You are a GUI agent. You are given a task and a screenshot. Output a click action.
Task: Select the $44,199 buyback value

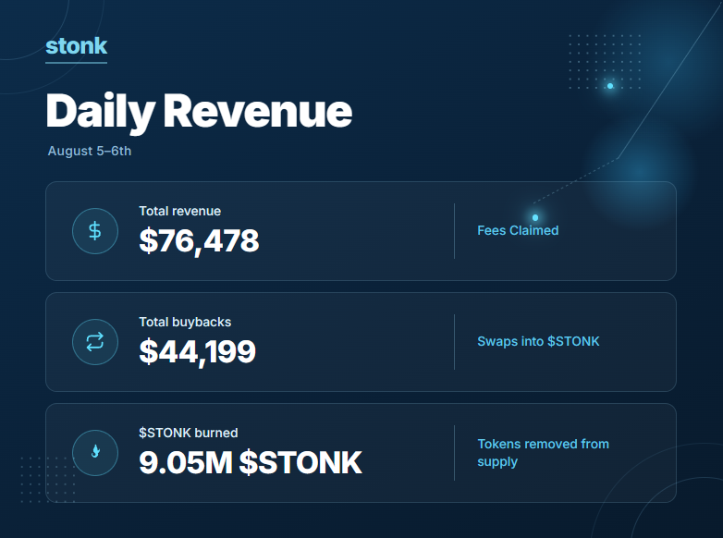point(197,352)
